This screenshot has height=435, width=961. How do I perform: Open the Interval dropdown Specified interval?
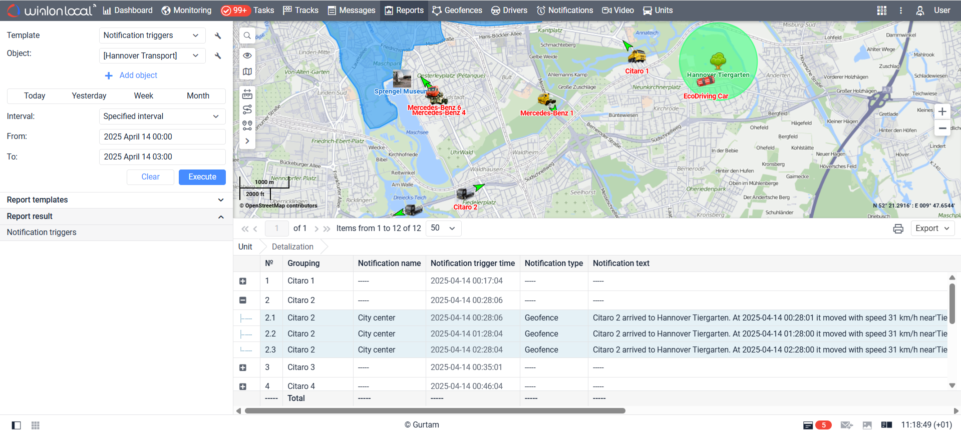point(162,116)
